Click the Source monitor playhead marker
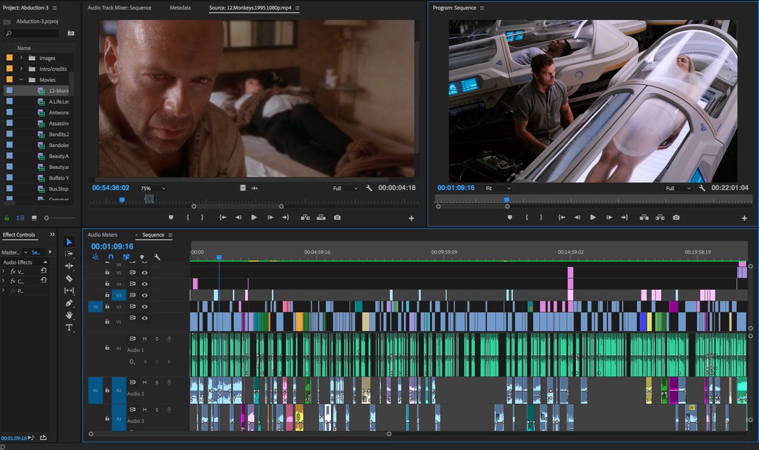 (122, 200)
